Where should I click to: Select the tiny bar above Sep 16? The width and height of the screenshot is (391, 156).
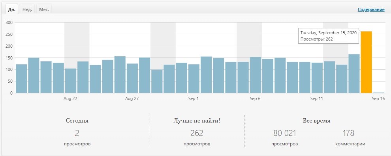378,93
